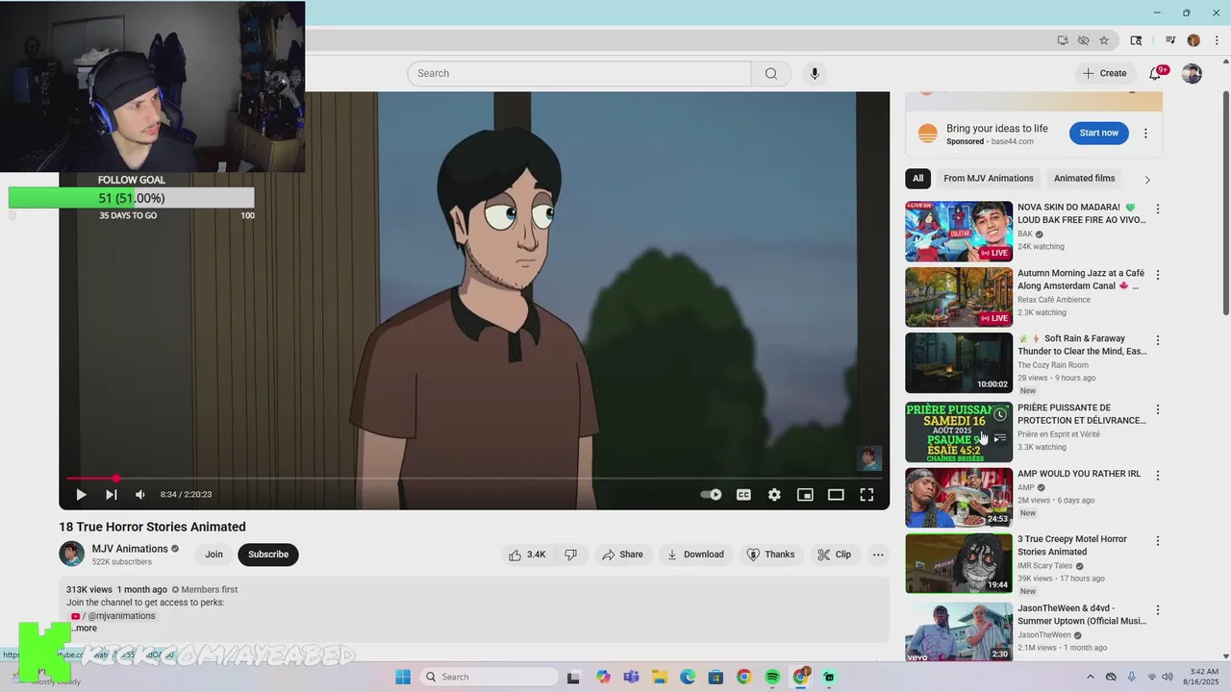Open AMP WOULD YOU RATHER IRL thumbnail
The height and width of the screenshot is (692, 1231).
(x=959, y=498)
